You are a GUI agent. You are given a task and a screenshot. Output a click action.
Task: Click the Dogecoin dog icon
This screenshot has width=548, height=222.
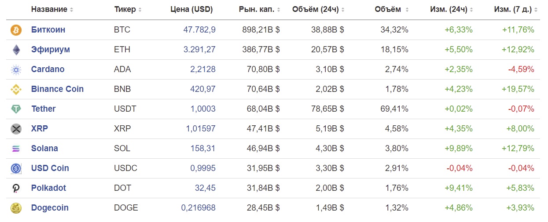click(x=16, y=208)
